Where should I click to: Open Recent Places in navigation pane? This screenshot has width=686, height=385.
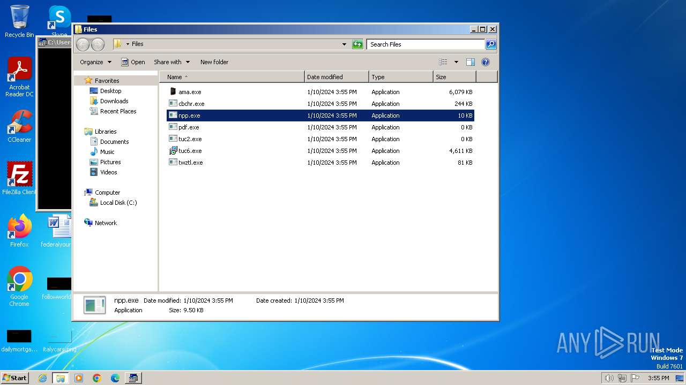118,111
